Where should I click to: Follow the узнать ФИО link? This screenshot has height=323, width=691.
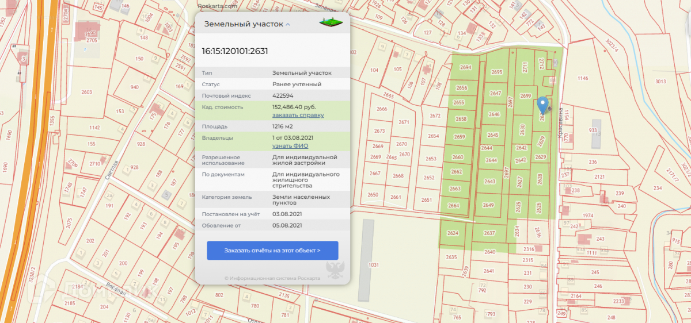(x=290, y=146)
